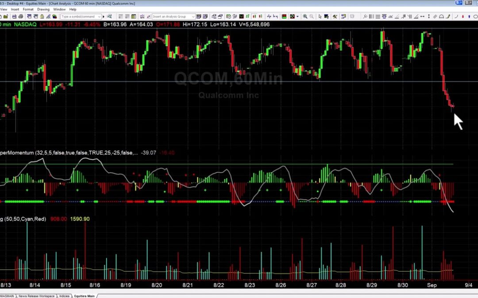Select the ellipse drawing tool

(x=475, y=16)
